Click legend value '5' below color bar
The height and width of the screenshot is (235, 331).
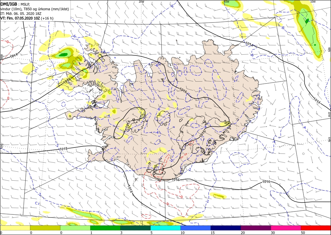coord(152,233)
